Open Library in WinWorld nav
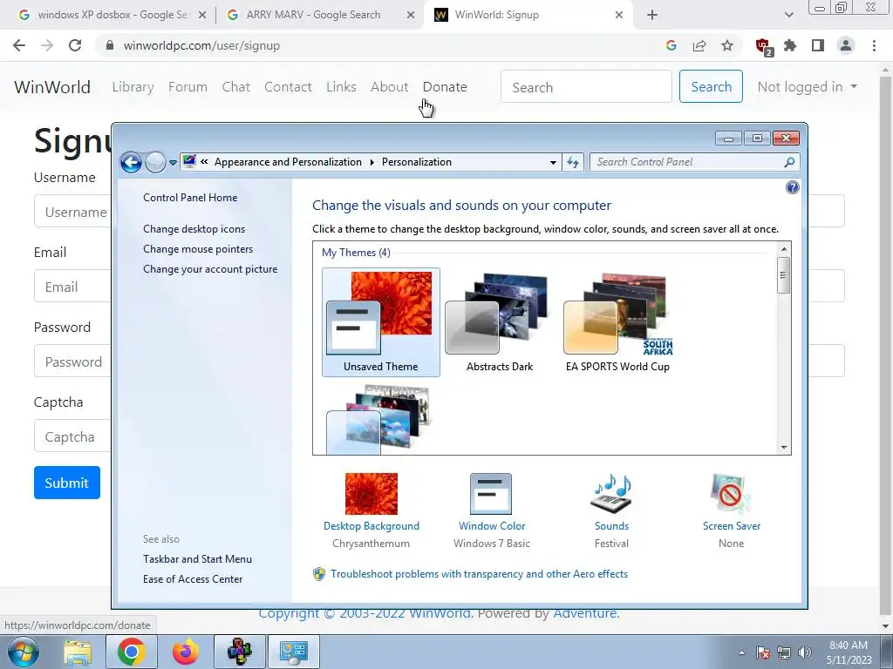This screenshot has width=893, height=669. click(133, 87)
